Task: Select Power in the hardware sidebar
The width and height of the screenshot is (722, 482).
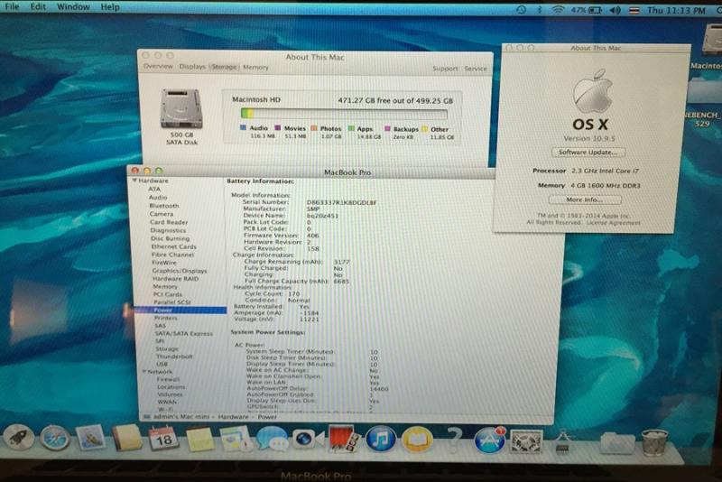Action: pyautogui.click(x=180, y=310)
